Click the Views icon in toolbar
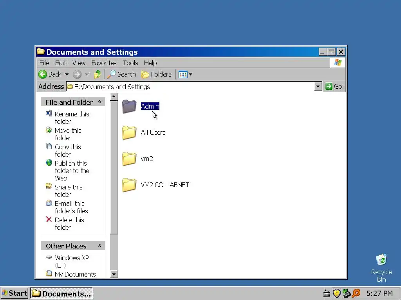Viewport: 401px width, 300px height. click(183, 75)
